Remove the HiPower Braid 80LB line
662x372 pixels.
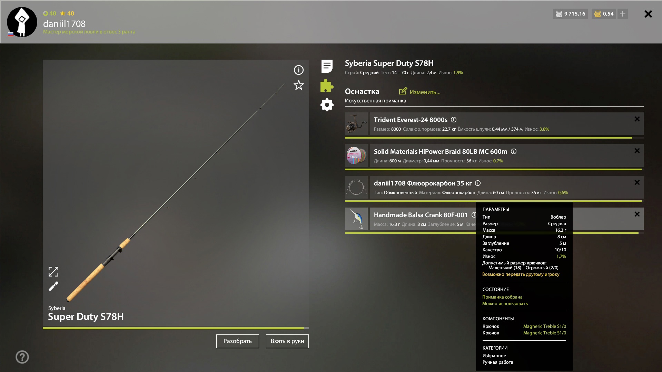click(x=637, y=151)
